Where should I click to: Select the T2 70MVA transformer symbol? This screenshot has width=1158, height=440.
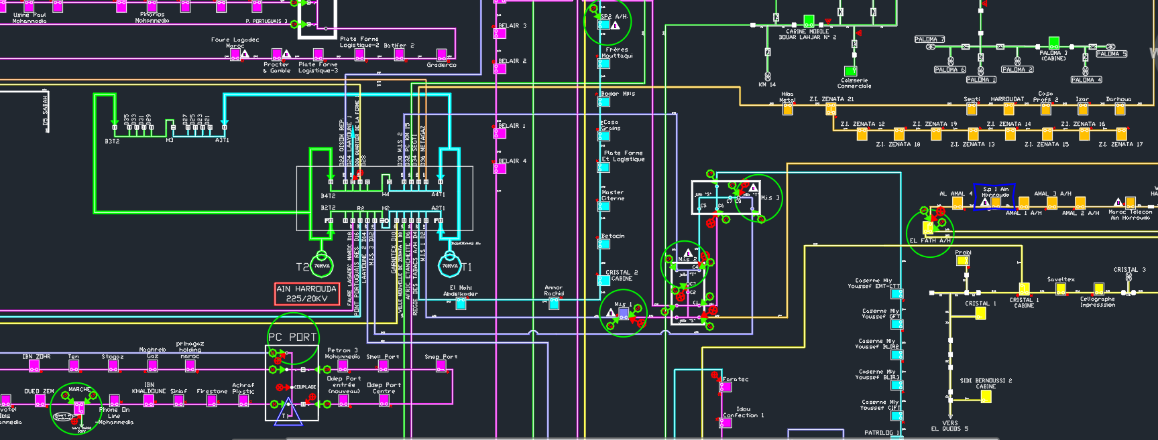[x=322, y=266]
